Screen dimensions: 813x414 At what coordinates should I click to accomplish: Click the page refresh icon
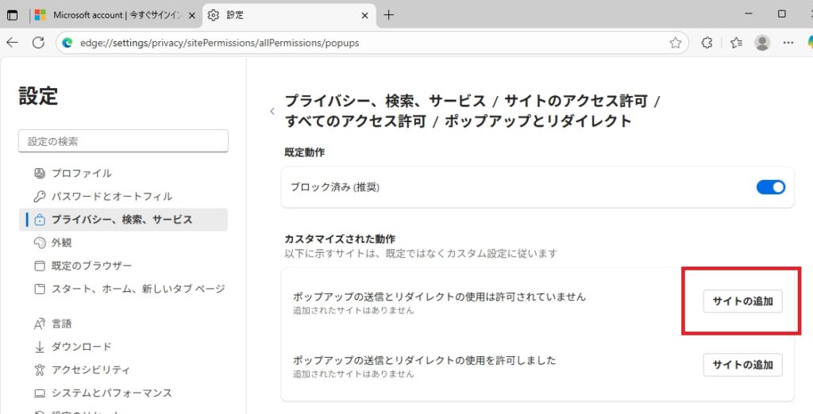[38, 43]
